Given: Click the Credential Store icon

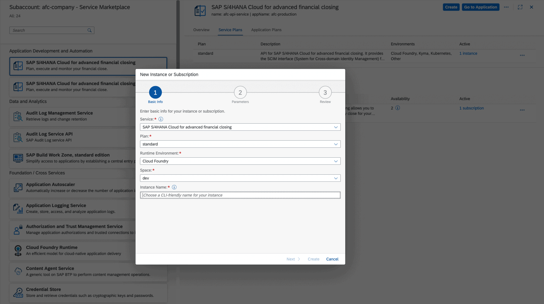Looking at the screenshot, I should click(x=18, y=293).
